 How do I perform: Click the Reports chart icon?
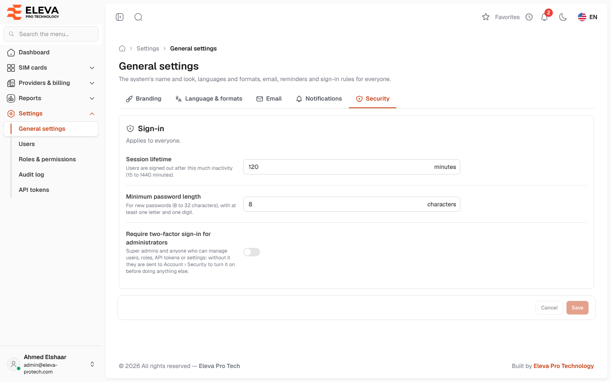tap(11, 98)
